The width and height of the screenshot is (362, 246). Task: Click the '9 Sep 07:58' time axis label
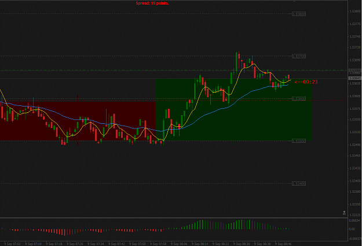click(x=158, y=244)
